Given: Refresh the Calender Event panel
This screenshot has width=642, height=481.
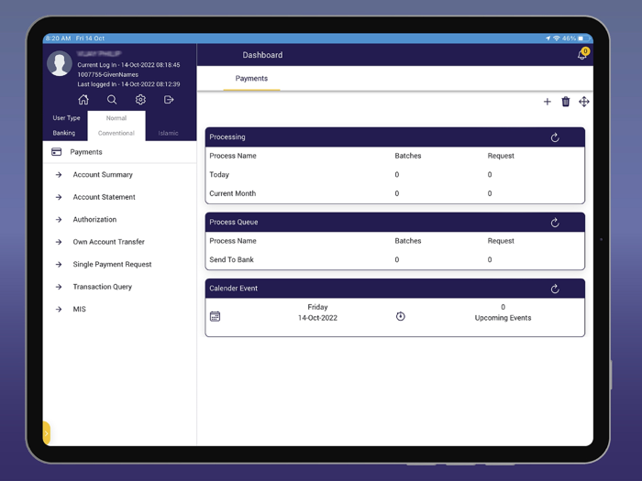Looking at the screenshot, I should click(x=555, y=289).
